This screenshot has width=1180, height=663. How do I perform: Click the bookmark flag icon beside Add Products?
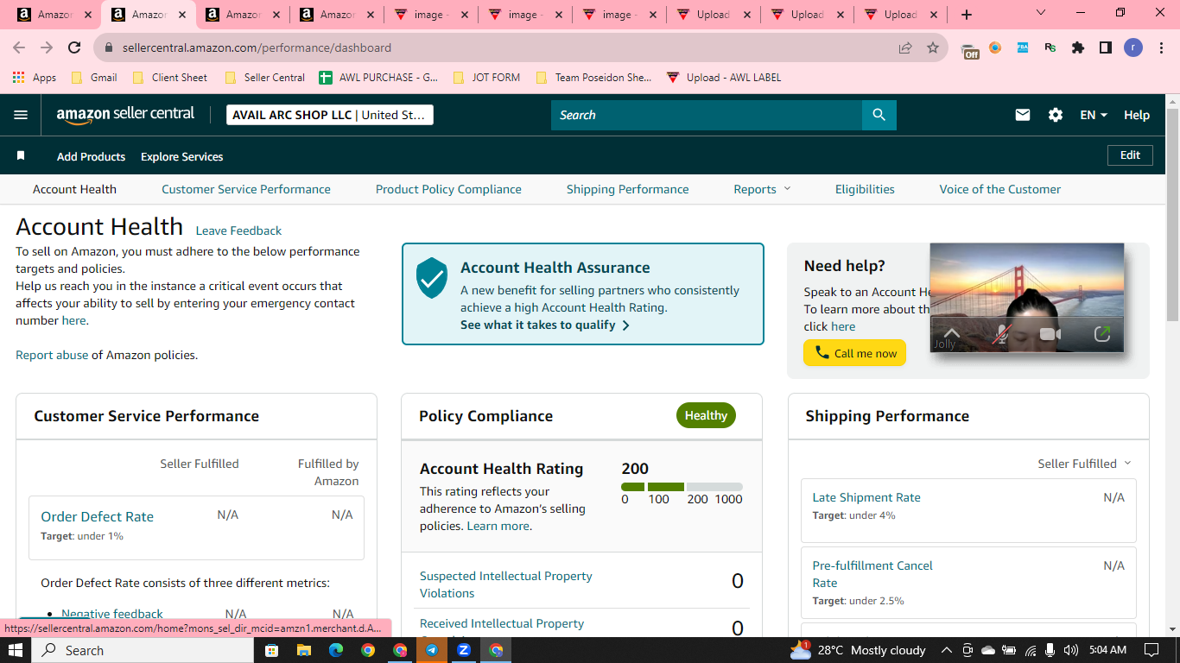click(21, 156)
